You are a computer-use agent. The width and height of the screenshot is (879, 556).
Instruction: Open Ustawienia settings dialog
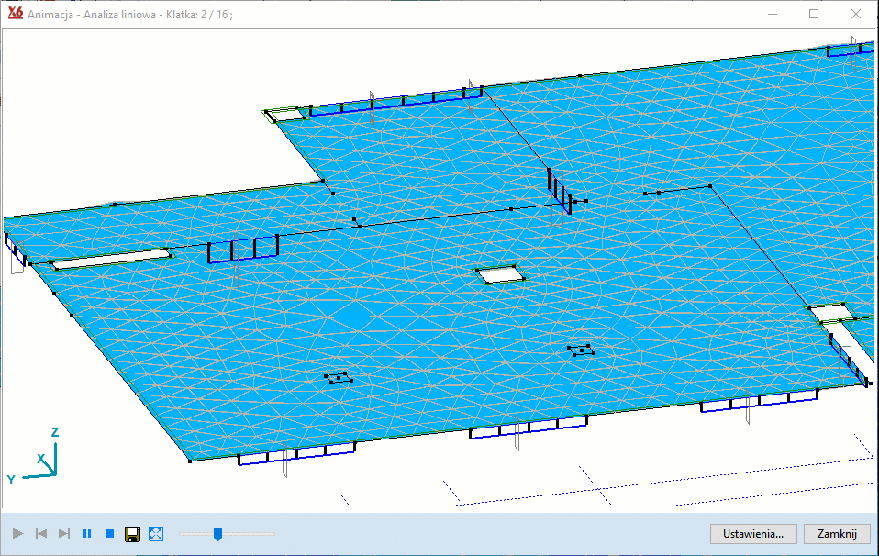coord(752,533)
